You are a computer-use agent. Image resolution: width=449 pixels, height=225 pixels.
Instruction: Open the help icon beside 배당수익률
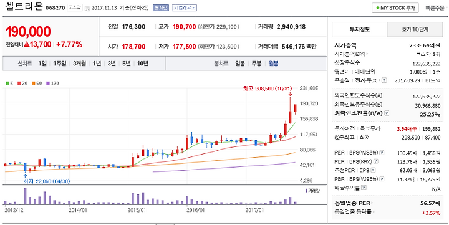point(364,188)
